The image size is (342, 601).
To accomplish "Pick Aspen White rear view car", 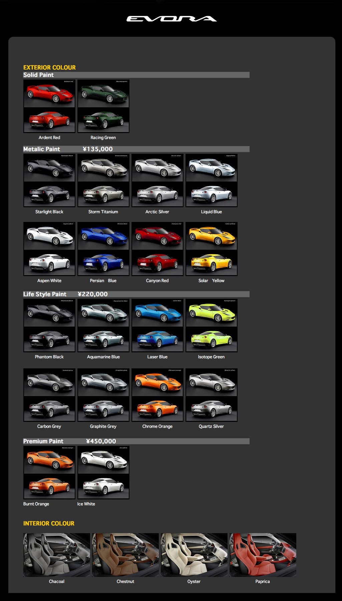I will click(x=49, y=263).
